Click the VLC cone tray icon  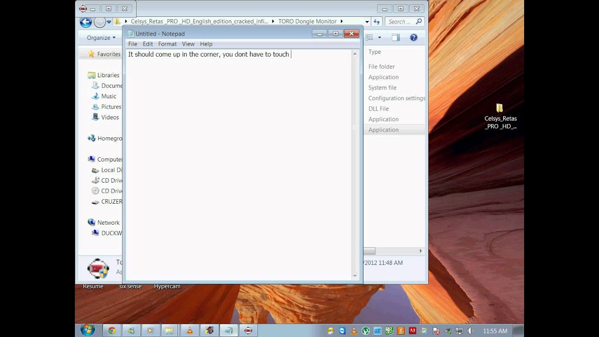click(x=354, y=331)
